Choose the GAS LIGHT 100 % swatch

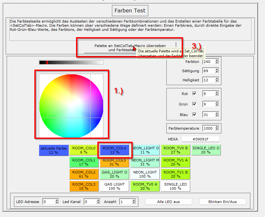[115, 186]
